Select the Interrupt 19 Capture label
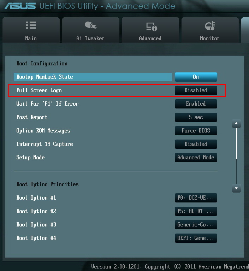 [x=45, y=144]
